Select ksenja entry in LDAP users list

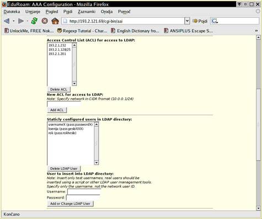[66, 129]
